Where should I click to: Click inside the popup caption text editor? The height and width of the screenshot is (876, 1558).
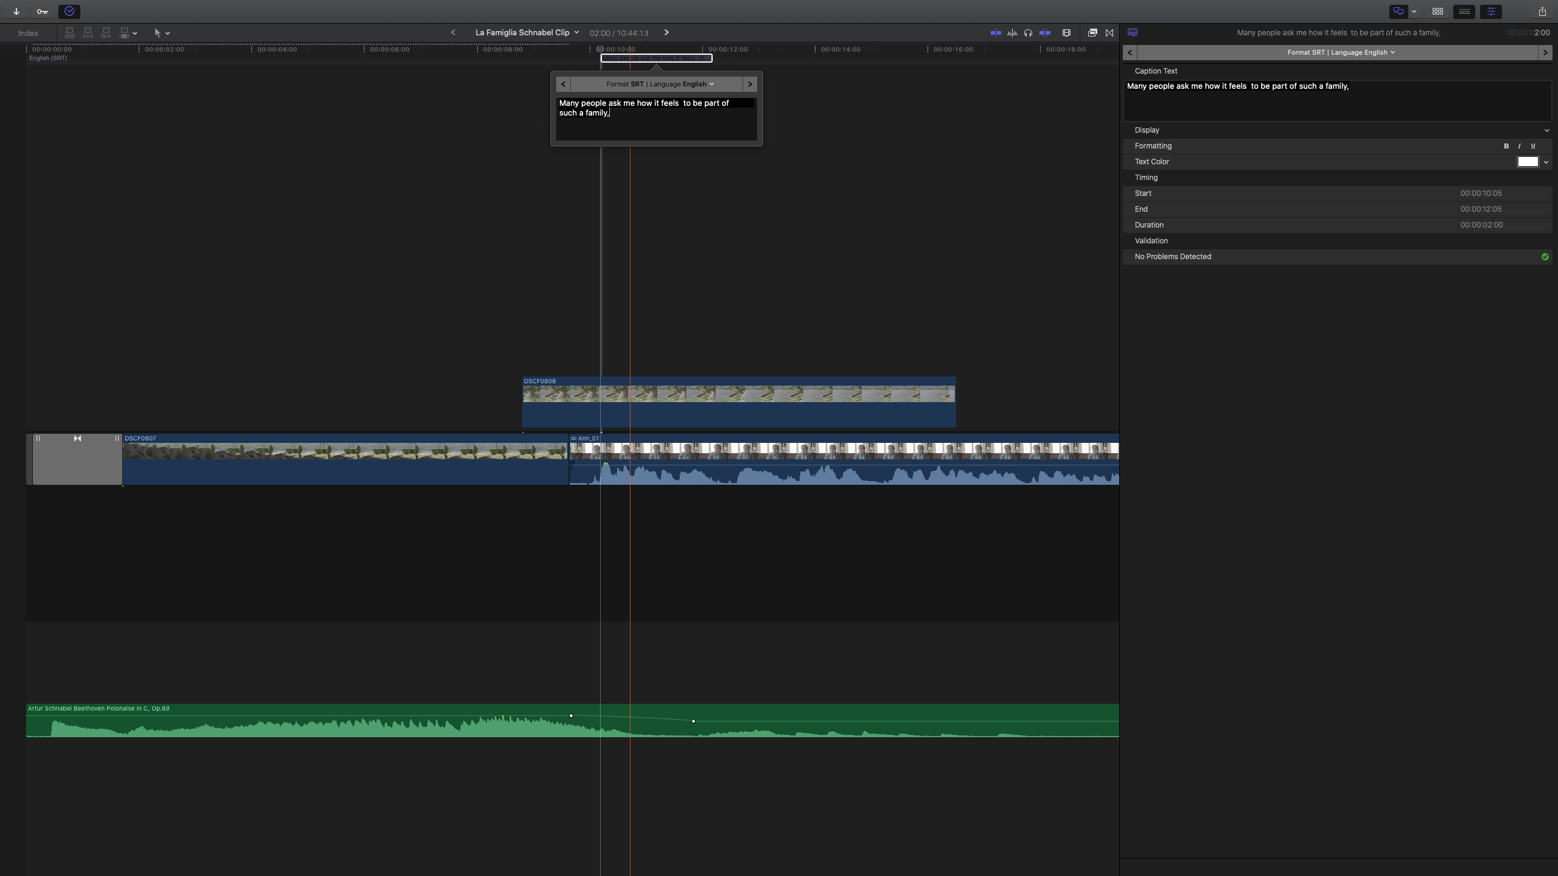pyautogui.click(x=656, y=119)
